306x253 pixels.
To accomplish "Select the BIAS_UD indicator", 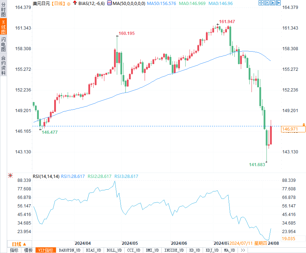I will pos(93,250).
